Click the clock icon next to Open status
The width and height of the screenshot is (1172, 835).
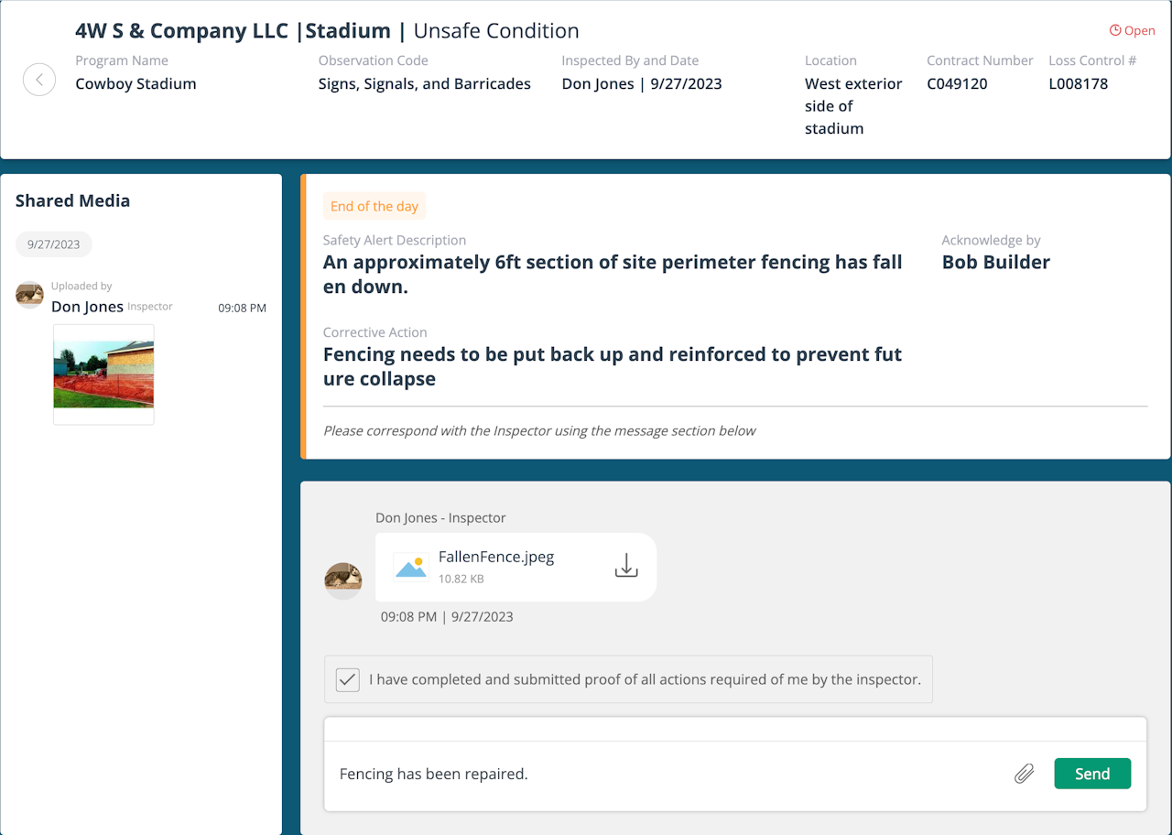1115,30
